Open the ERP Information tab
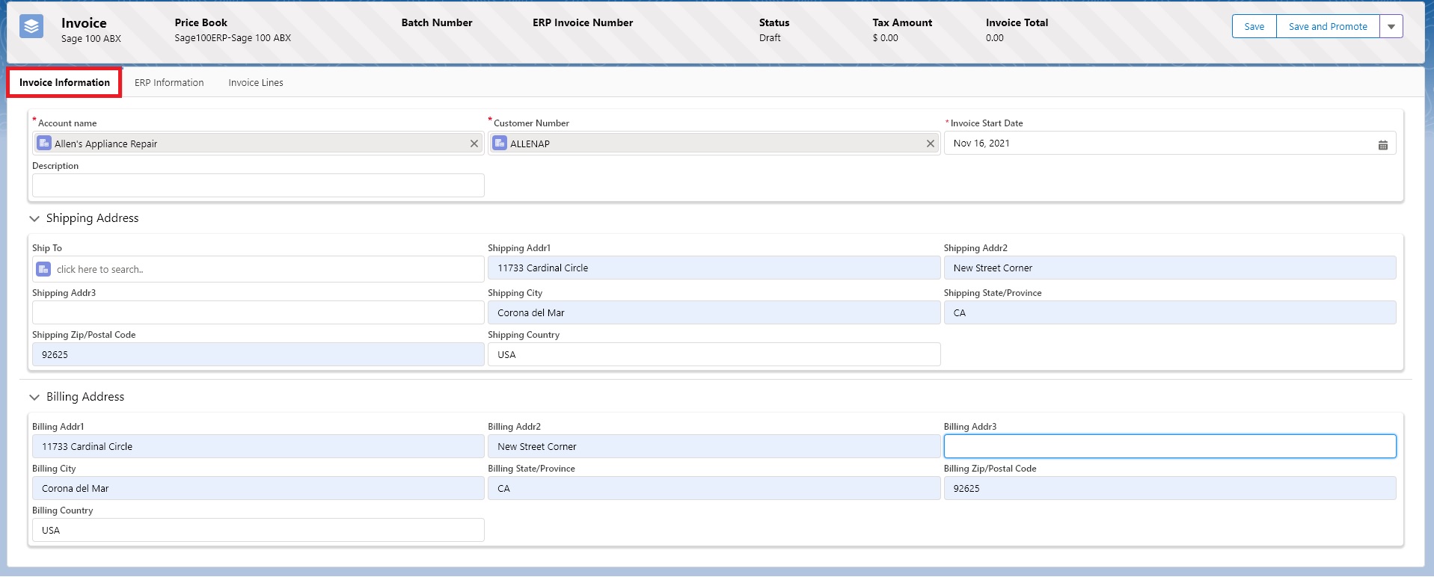Viewport: 1434px width, 577px height. pyautogui.click(x=169, y=82)
